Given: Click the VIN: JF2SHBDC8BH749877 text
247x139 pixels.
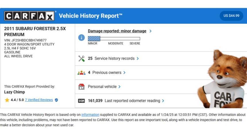Looking at the screenshot, I should coord(25,40).
